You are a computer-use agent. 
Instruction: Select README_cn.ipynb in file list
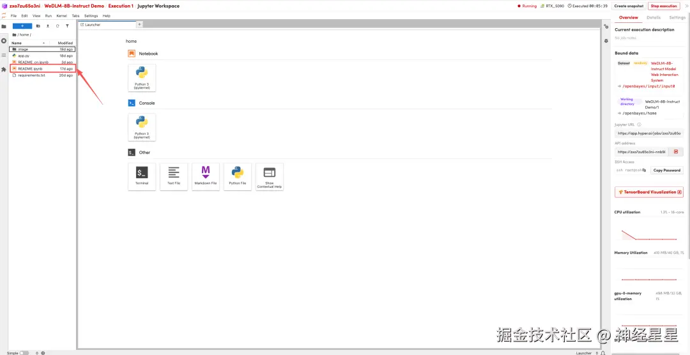pos(42,63)
